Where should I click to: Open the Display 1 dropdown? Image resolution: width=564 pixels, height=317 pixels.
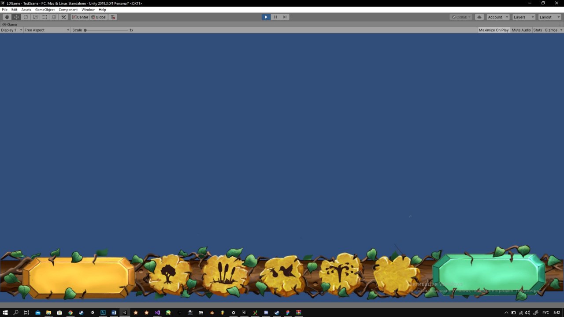point(11,30)
